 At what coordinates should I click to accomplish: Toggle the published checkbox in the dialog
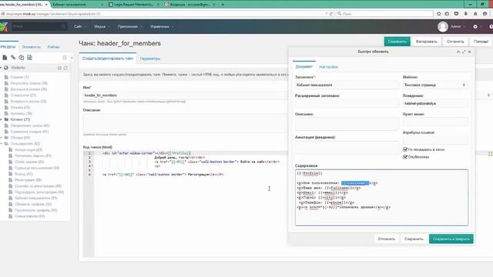pyautogui.click(x=405, y=157)
